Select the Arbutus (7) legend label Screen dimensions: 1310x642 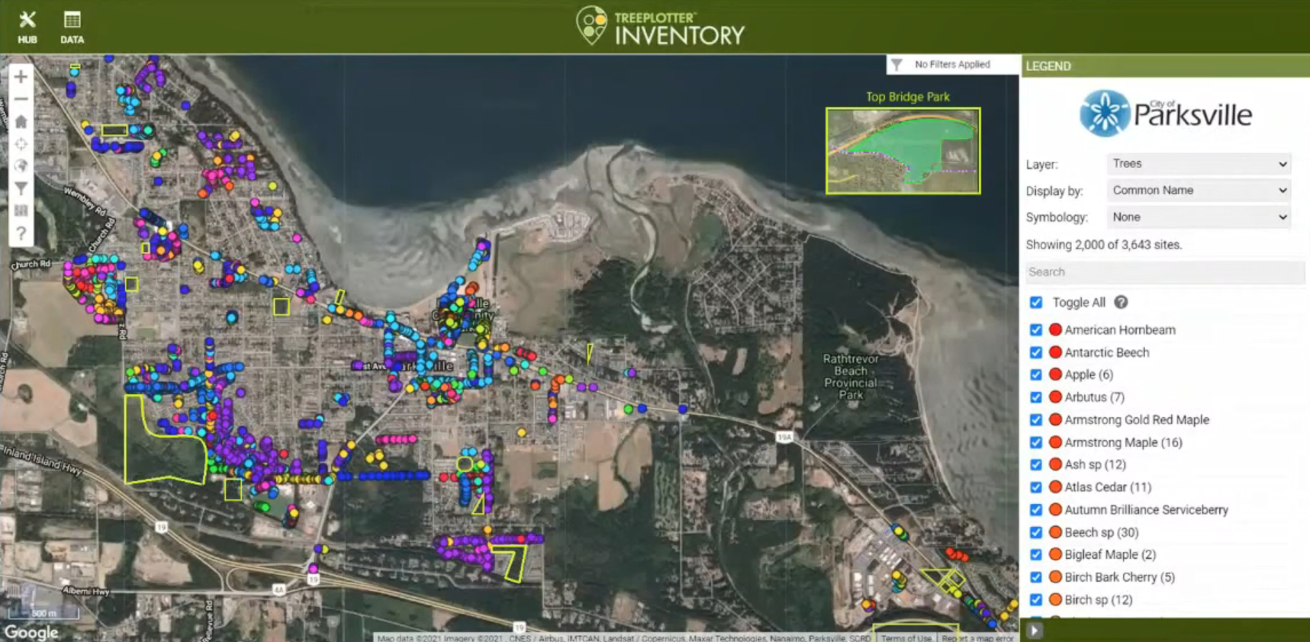1094,397
